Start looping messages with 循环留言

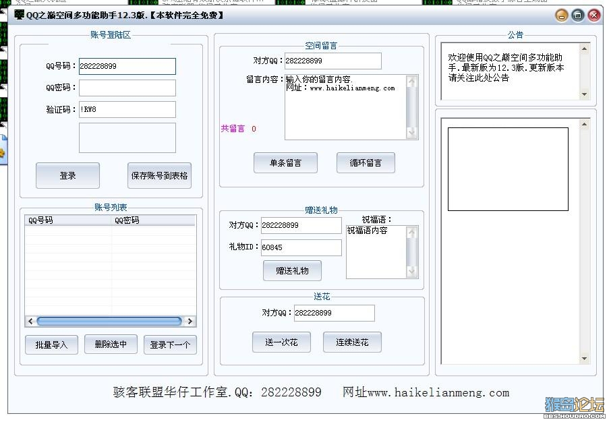[x=366, y=163]
